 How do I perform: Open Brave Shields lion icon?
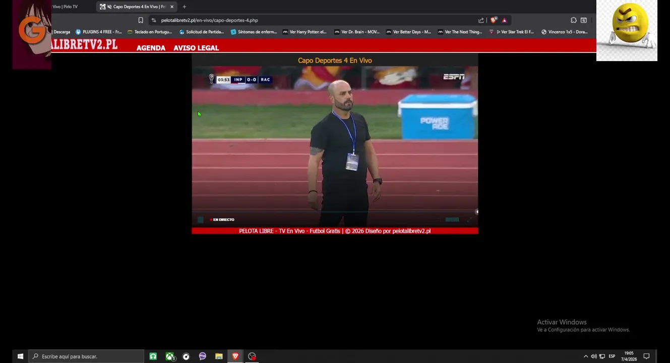pos(494,20)
